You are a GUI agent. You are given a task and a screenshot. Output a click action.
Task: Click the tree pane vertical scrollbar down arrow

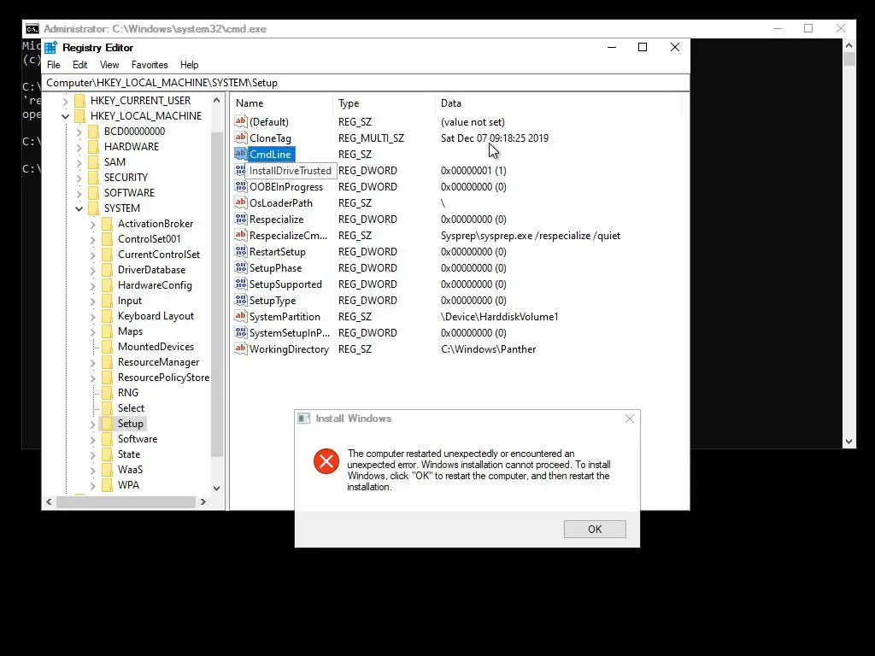pos(216,488)
